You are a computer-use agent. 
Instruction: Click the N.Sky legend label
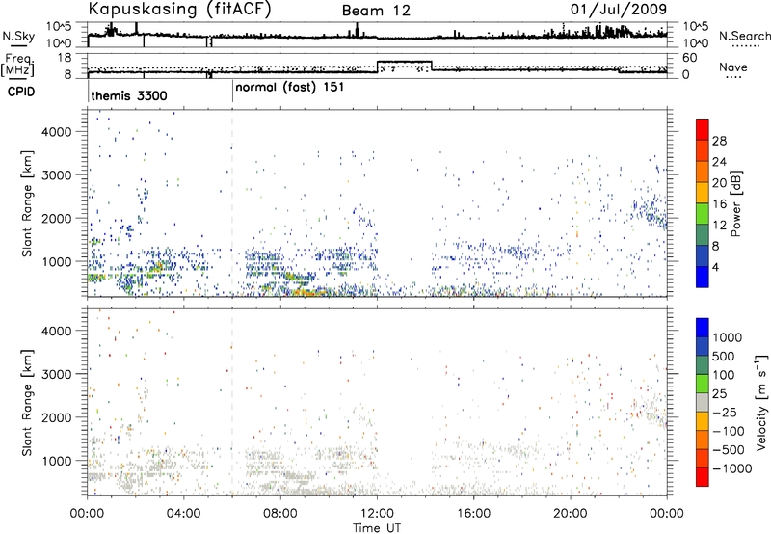(18, 36)
